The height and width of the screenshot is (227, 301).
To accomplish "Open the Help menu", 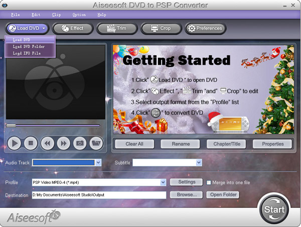I will pos(101,15).
